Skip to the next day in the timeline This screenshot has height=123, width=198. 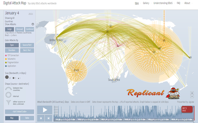[49, 118]
